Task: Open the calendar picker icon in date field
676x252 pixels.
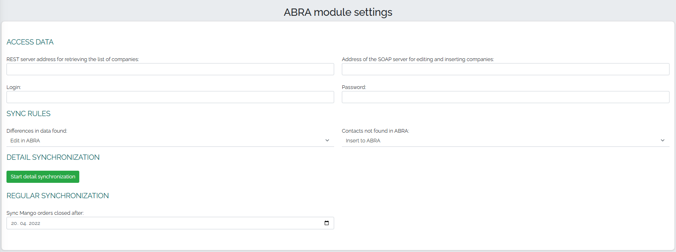Action: point(326,223)
